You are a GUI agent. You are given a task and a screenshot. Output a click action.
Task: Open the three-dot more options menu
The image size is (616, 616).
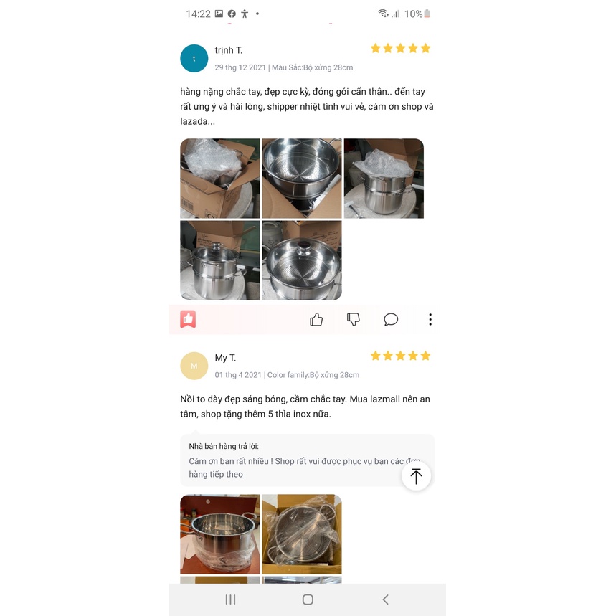coord(430,319)
